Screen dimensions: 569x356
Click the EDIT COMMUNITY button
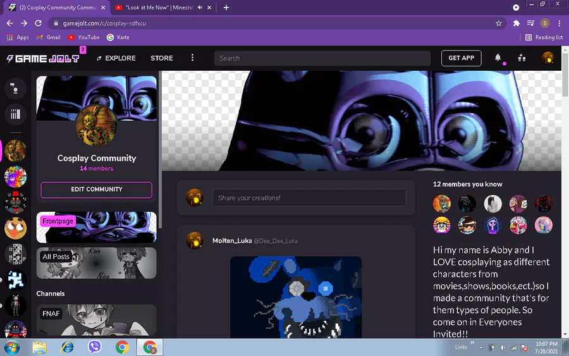(97, 190)
